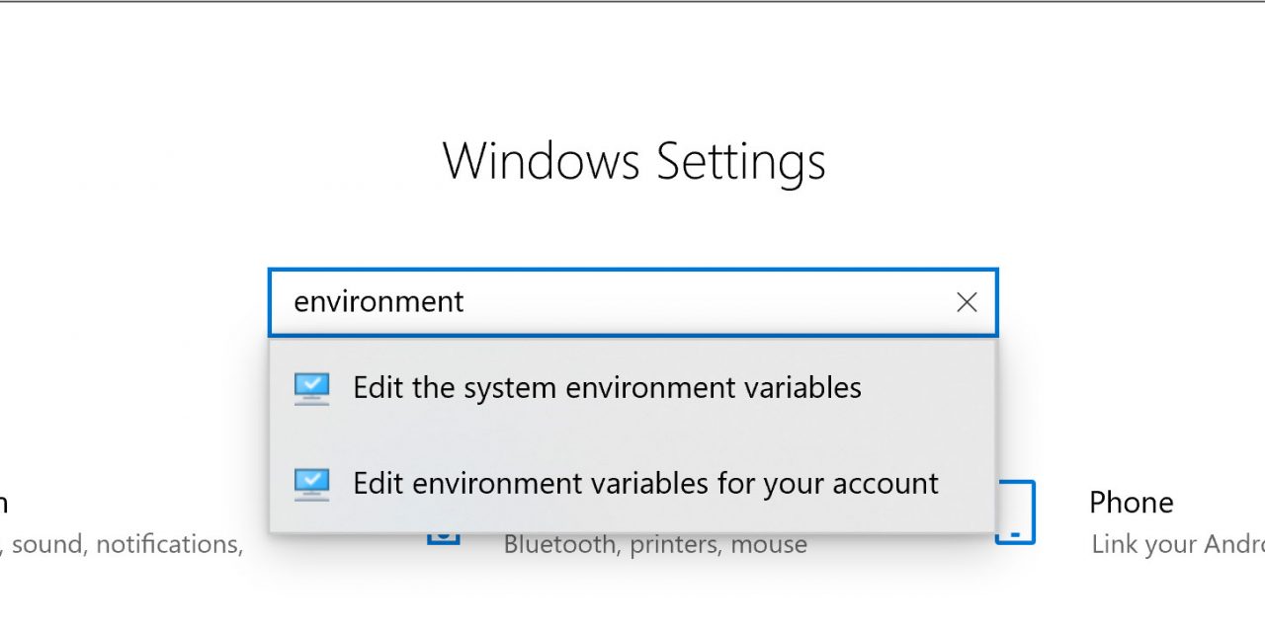This screenshot has height=632, width=1265.
Task: Click partially visible System heading at left edge
Action: (x=4, y=503)
